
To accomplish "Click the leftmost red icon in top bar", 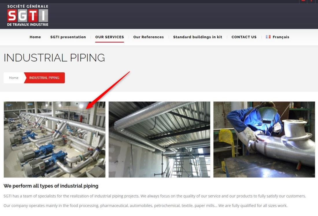I will (x=303, y=1).
